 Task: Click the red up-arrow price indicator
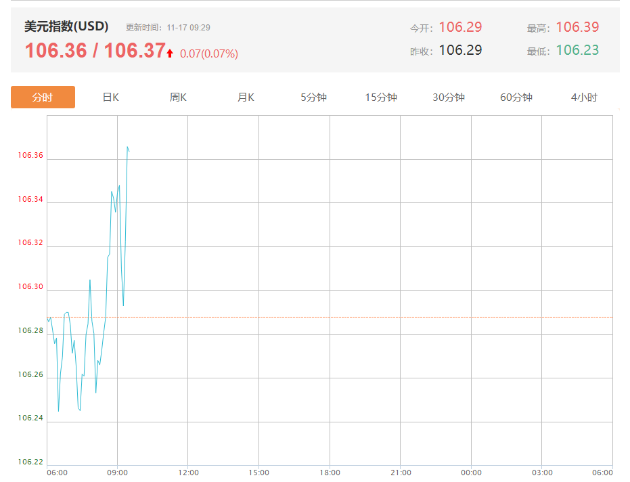(170, 53)
